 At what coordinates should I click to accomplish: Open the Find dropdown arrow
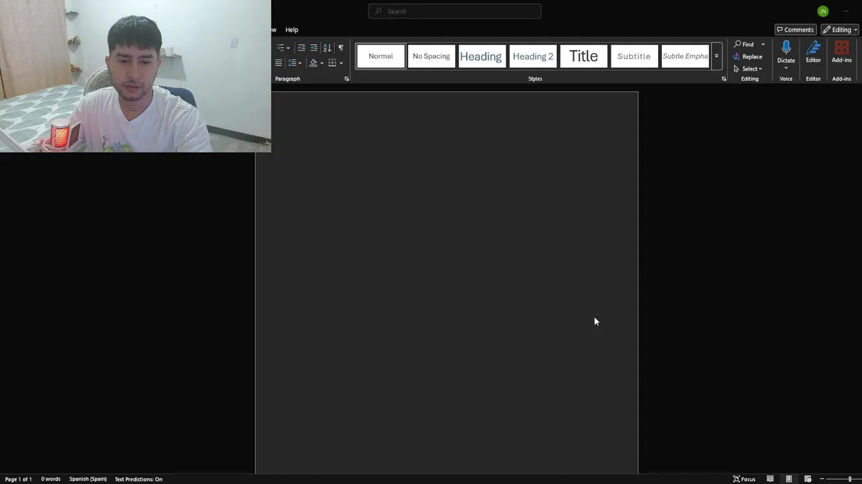(x=763, y=44)
